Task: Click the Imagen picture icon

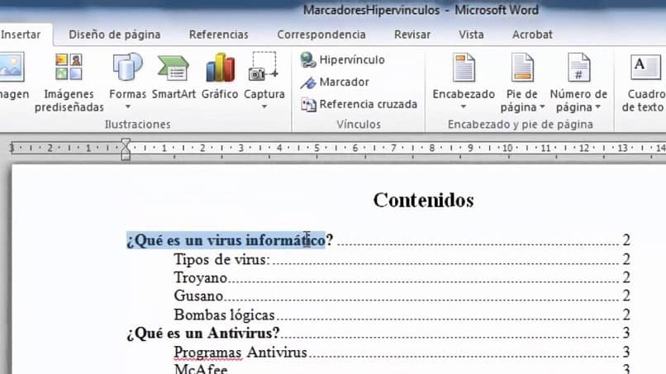Action: point(11,67)
